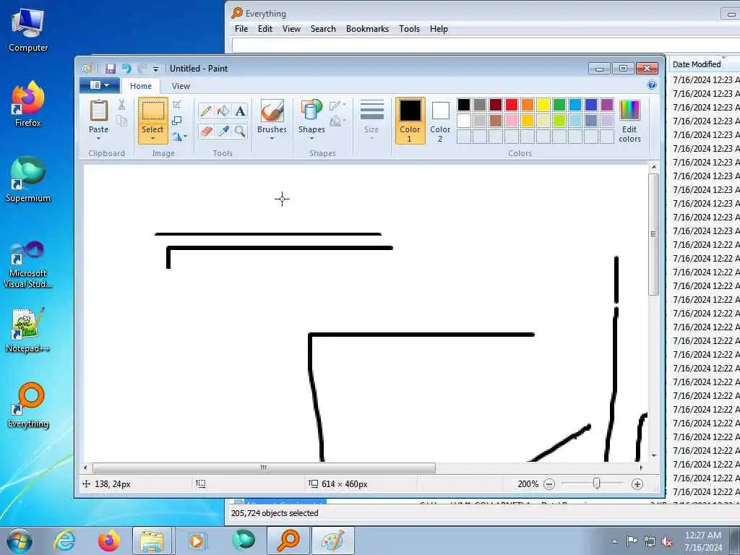Open File menu in Everything window
Image resolution: width=740 pixels, height=555 pixels.
(x=241, y=29)
